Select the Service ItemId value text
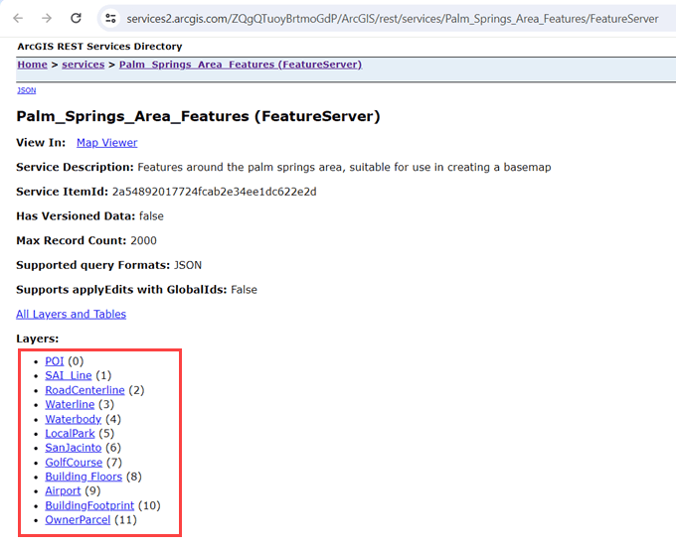Image resolution: width=676 pixels, height=548 pixels. click(x=215, y=192)
